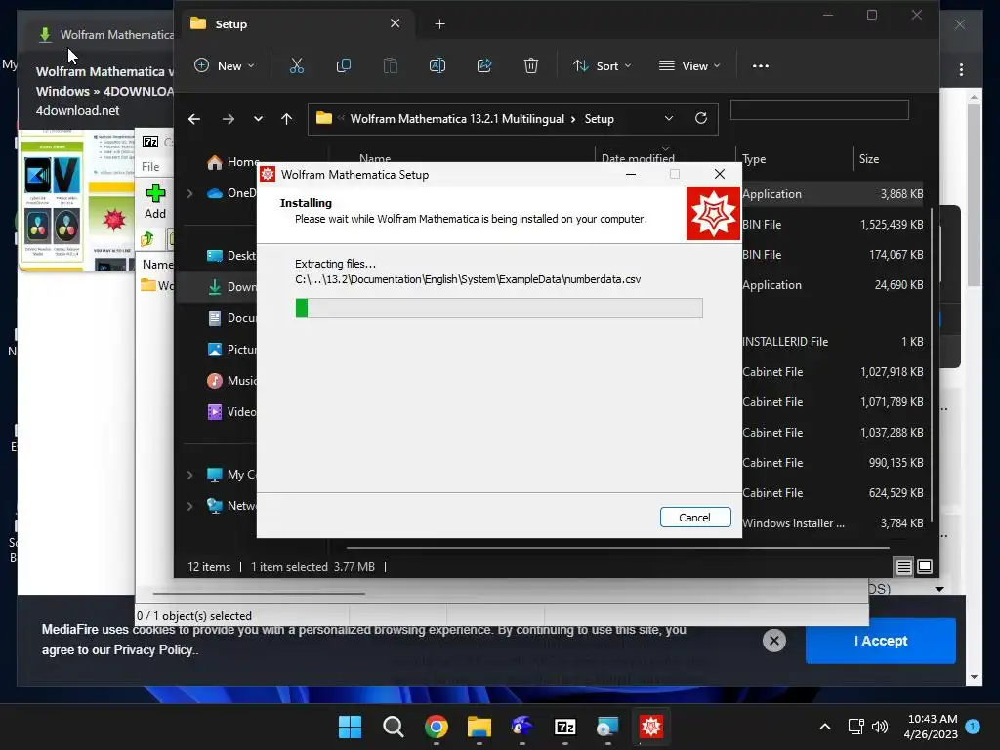Click the volume icon in the system tray
The image size is (1000, 750).
880,727
